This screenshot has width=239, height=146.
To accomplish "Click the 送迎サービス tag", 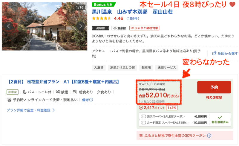I will point(167,67).
